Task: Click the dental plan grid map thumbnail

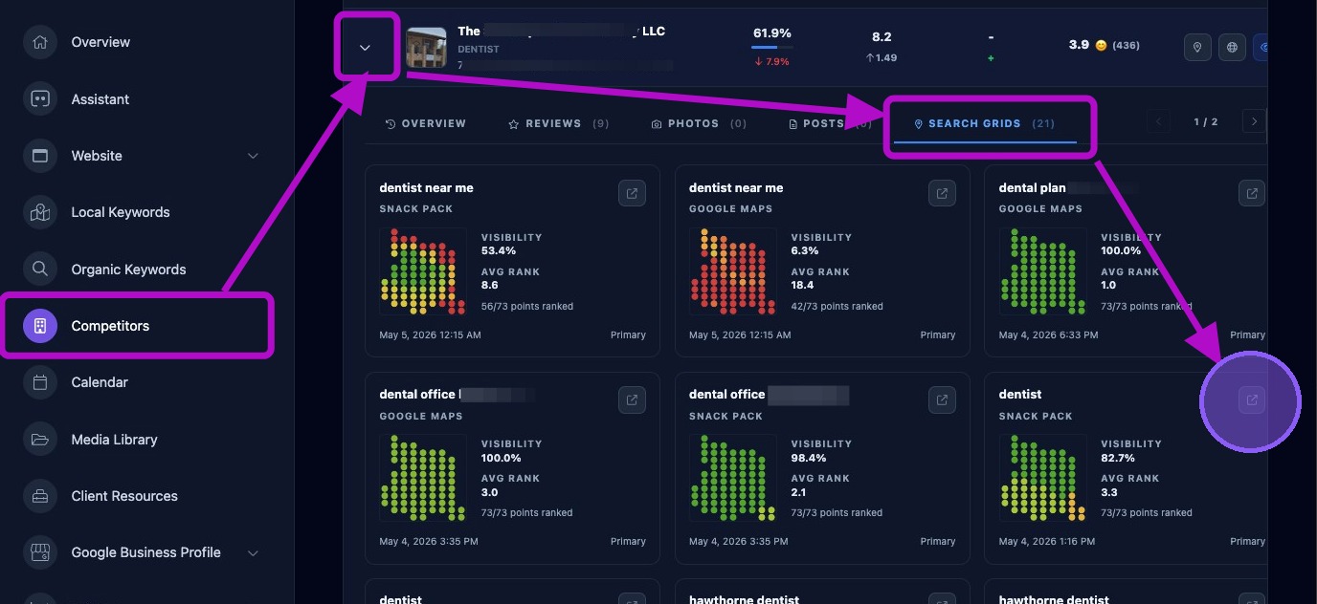Action: (1043, 270)
